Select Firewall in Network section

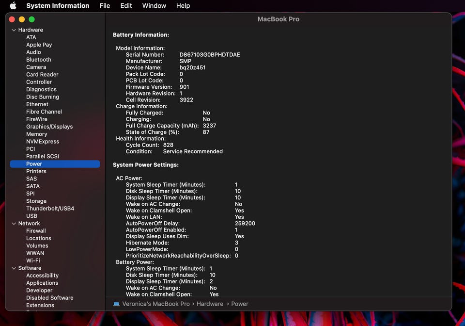point(36,231)
